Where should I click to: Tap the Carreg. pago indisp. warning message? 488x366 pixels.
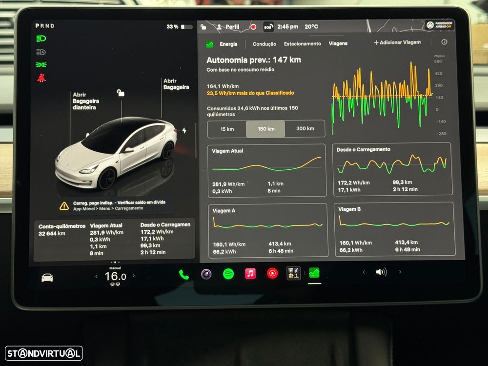[119, 205]
